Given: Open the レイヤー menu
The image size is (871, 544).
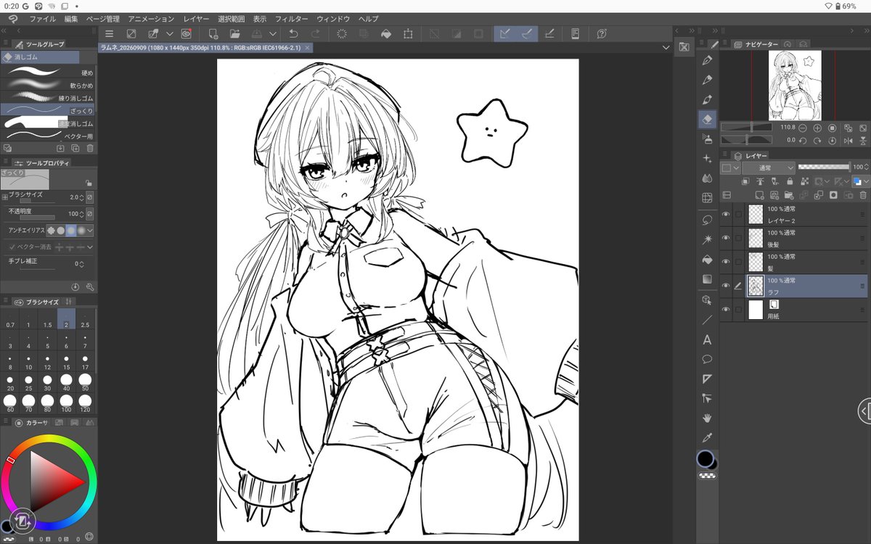Looking at the screenshot, I should 196,18.
